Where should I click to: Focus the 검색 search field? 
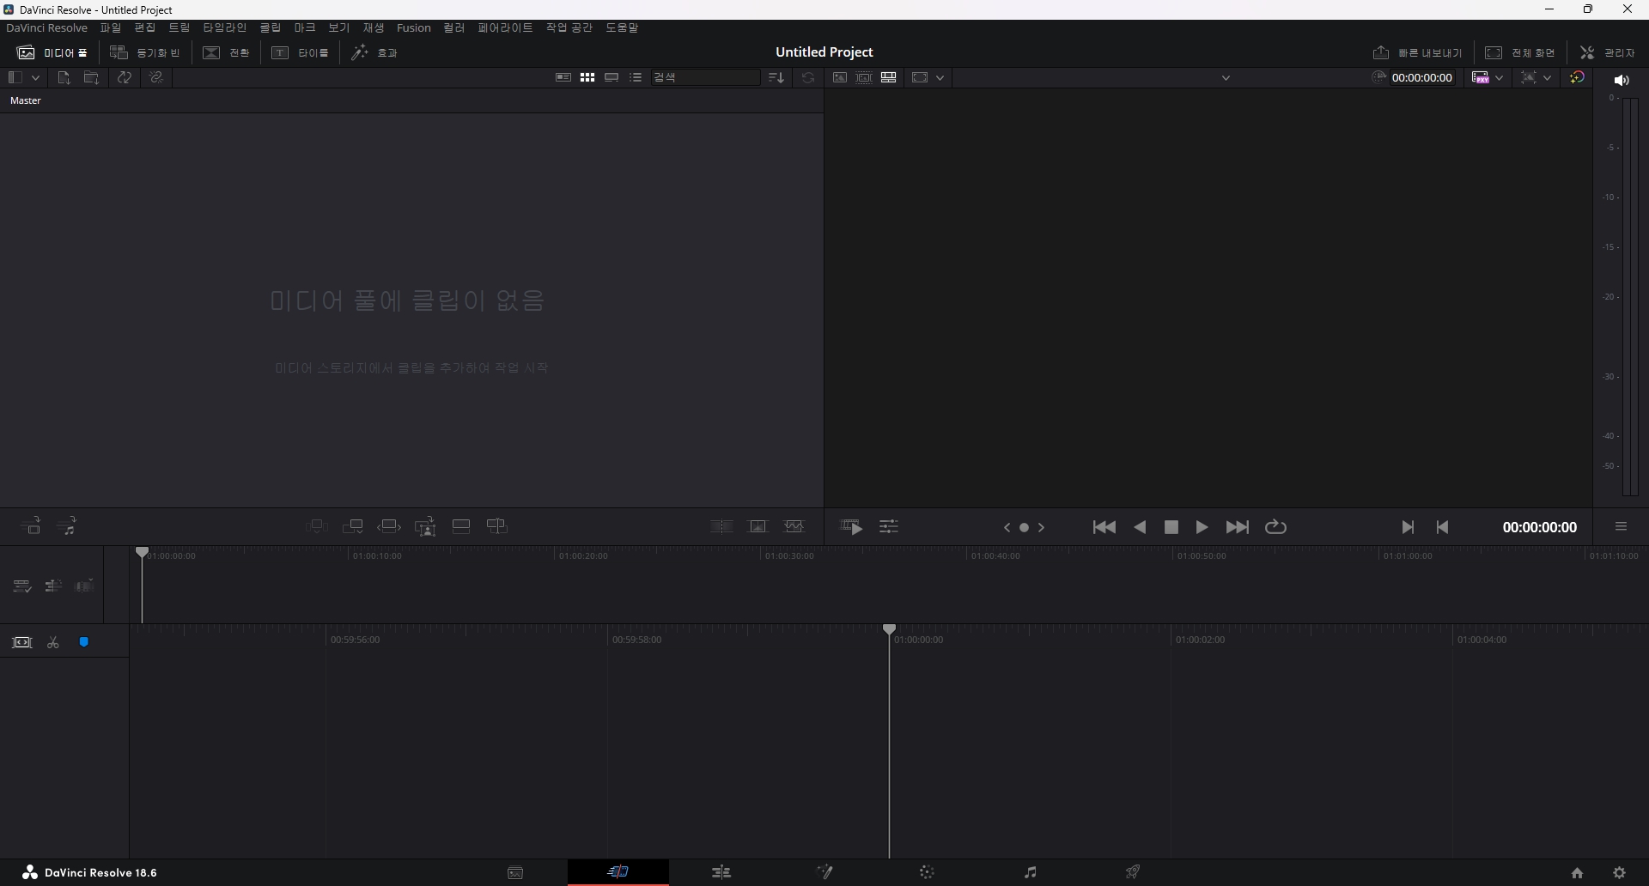705,77
